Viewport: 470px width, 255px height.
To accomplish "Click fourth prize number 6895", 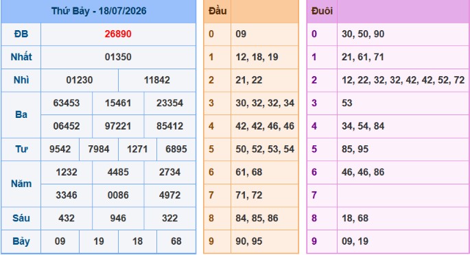I will pos(176,149).
